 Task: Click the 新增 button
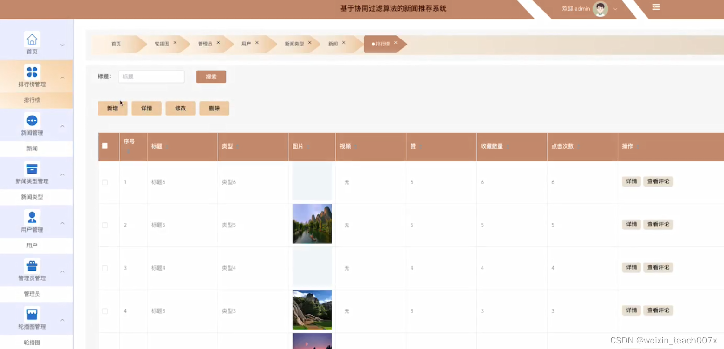[x=112, y=108]
